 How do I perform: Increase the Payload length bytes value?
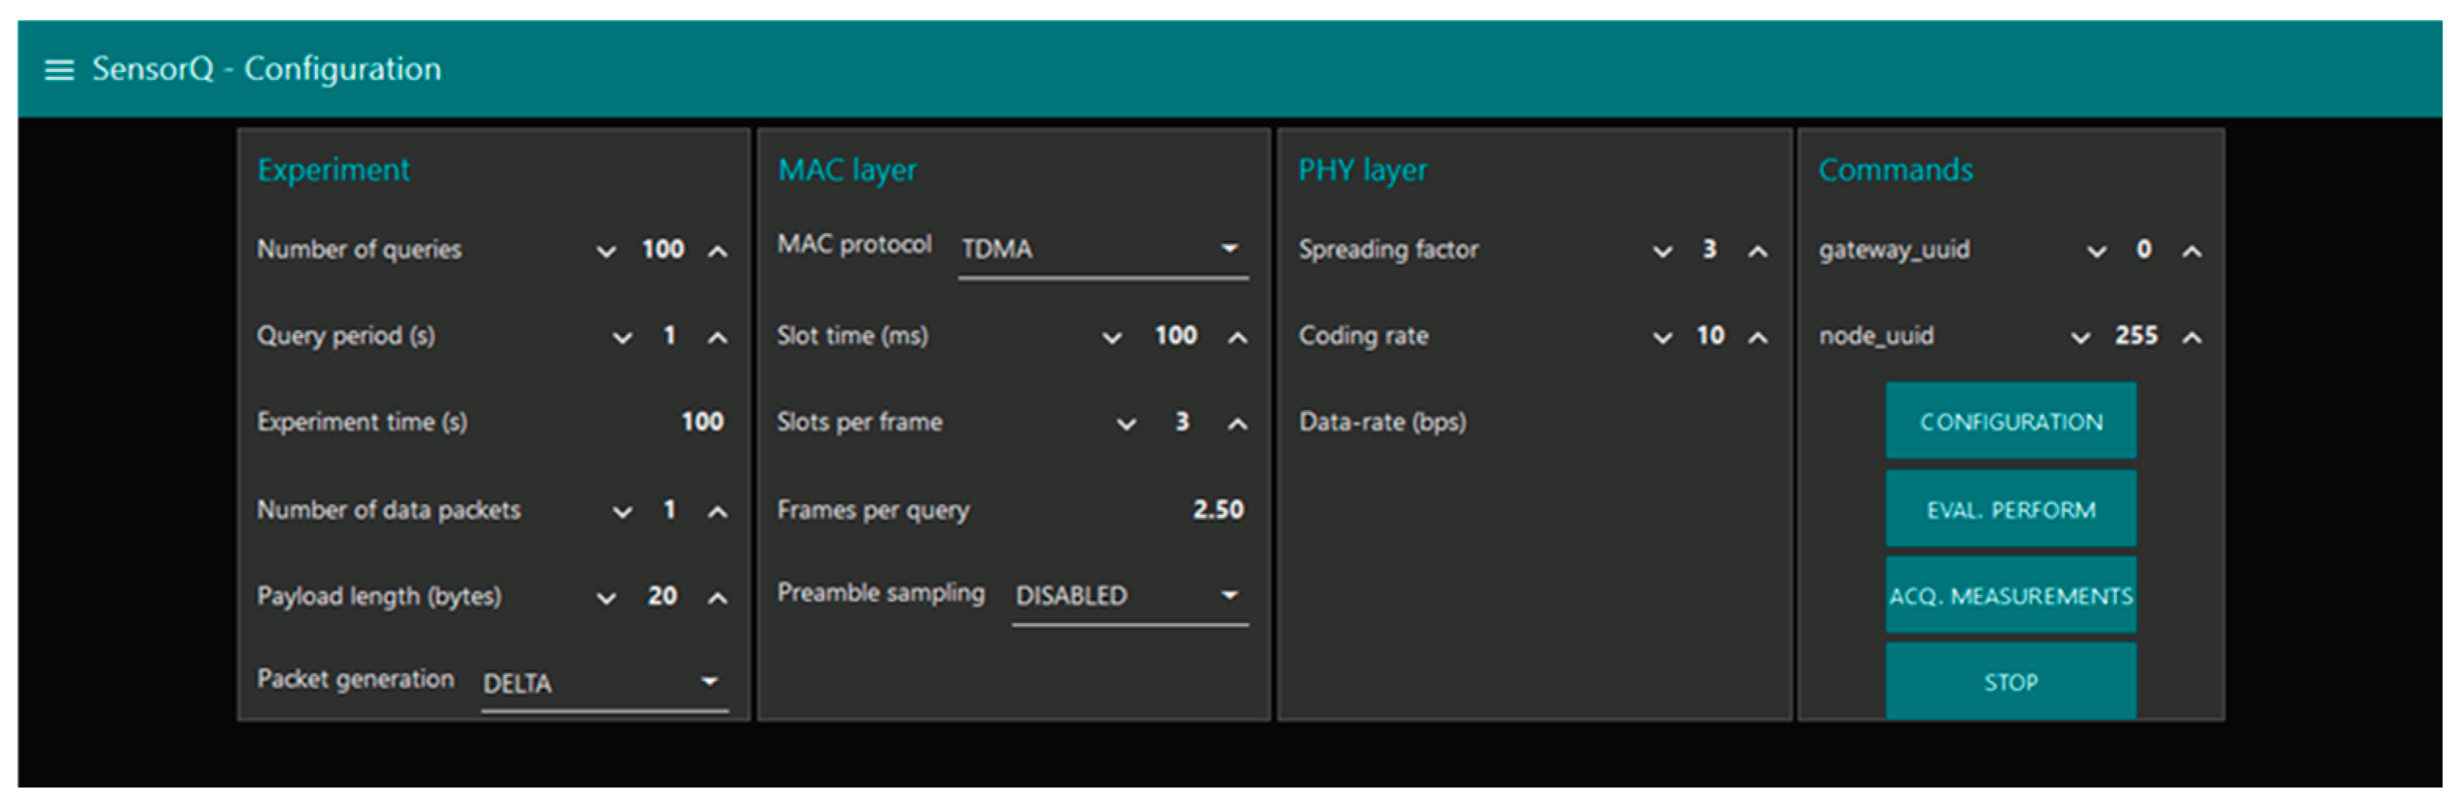coord(717,599)
